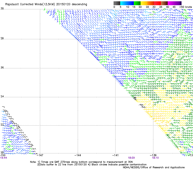The image size is (193, 169).
Task: Click the longitude label '-141' on bottom axis
Action: pyautogui.click(x=116, y=155)
